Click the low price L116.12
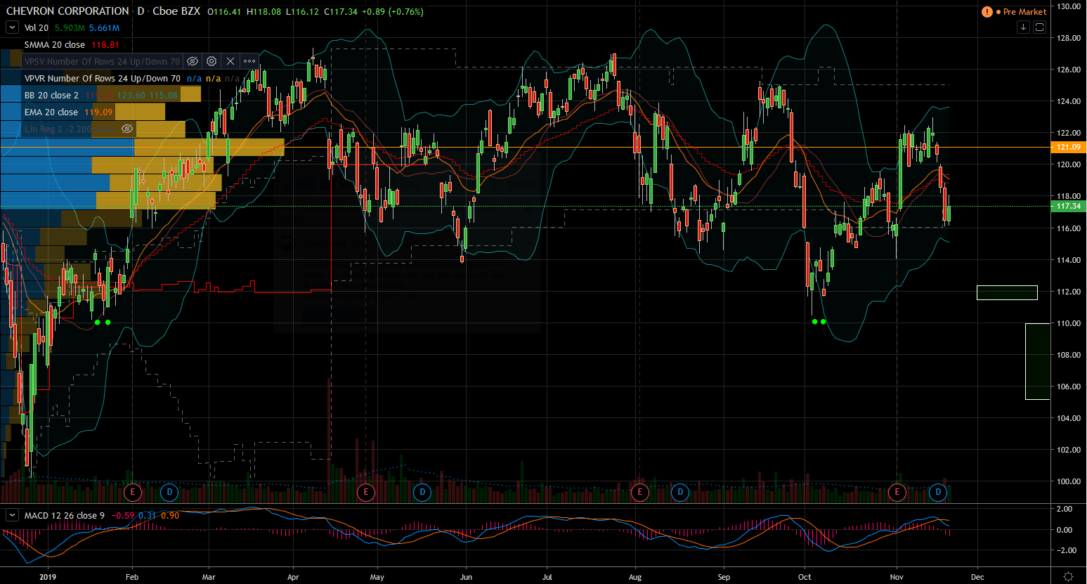The width and height of the screenshot is (1087, 584). 302,11
